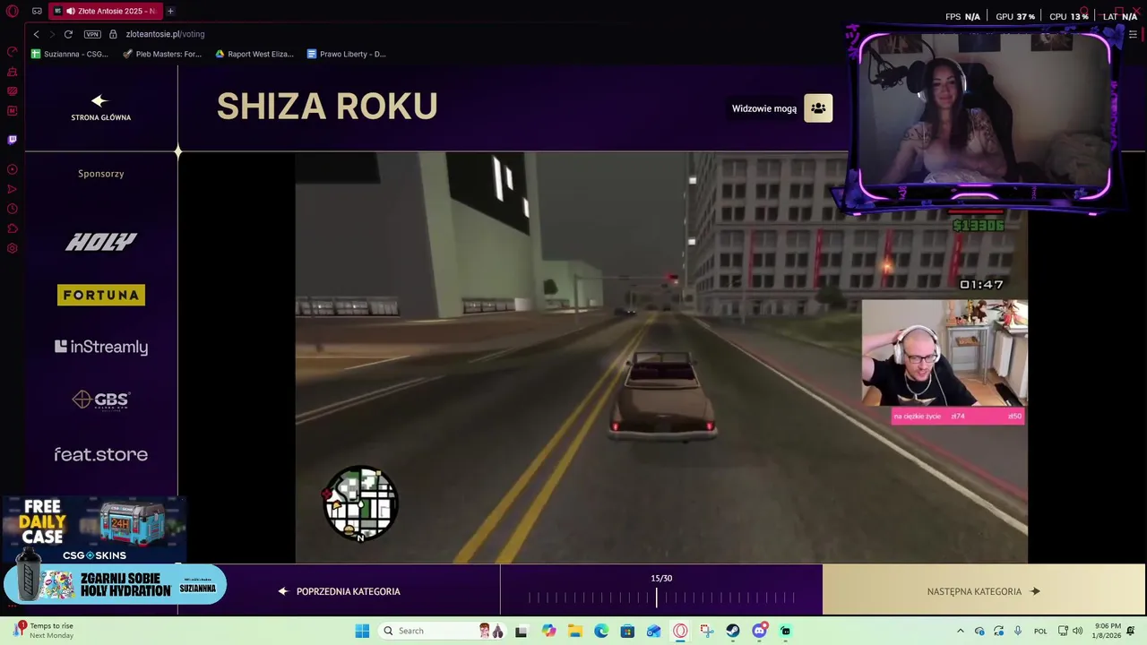Open Steam from taskbar
The height and width of the screenshot is (645, 1147).
click(733, 631)
